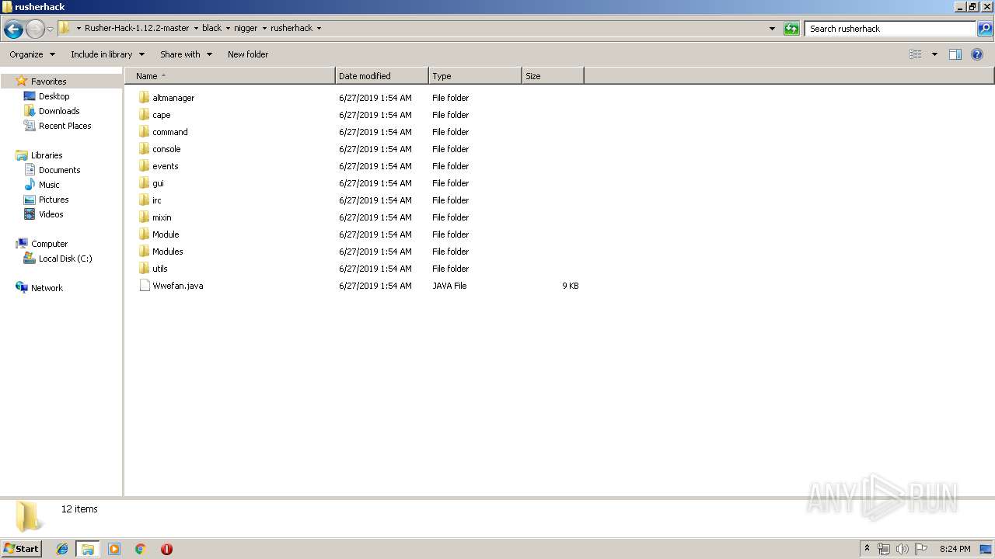Expand the arrow after the black breadcrumb

coord(228,29)
